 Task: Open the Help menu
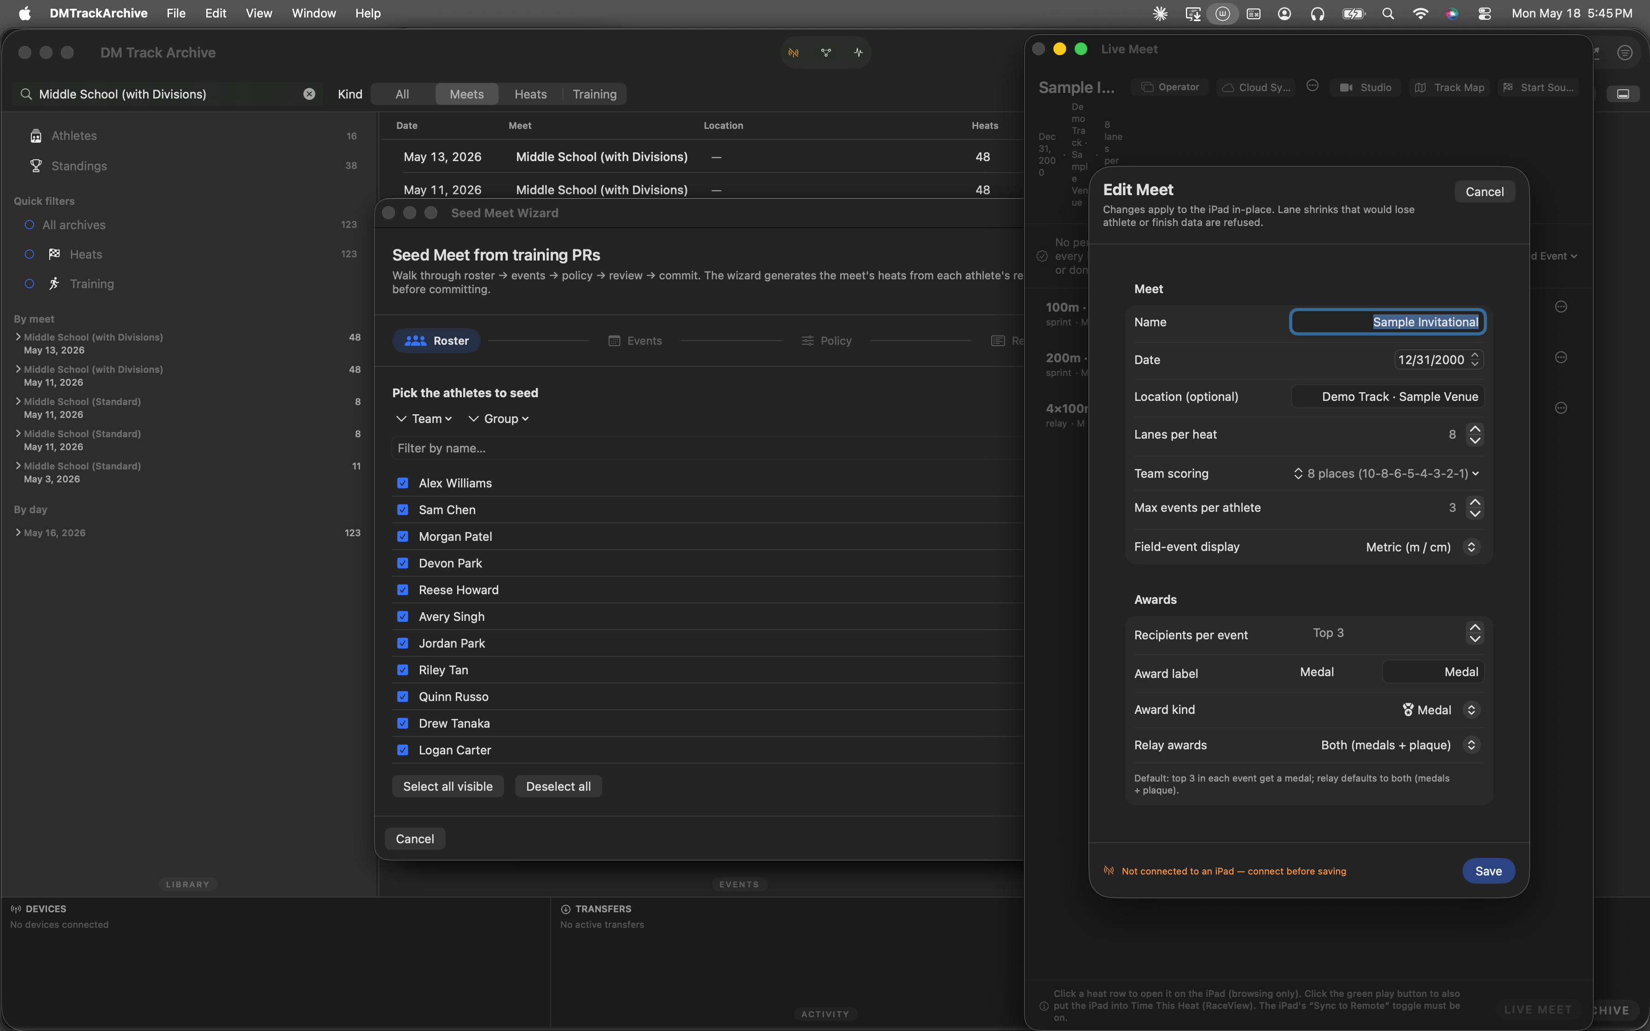(x=367, y=14)
